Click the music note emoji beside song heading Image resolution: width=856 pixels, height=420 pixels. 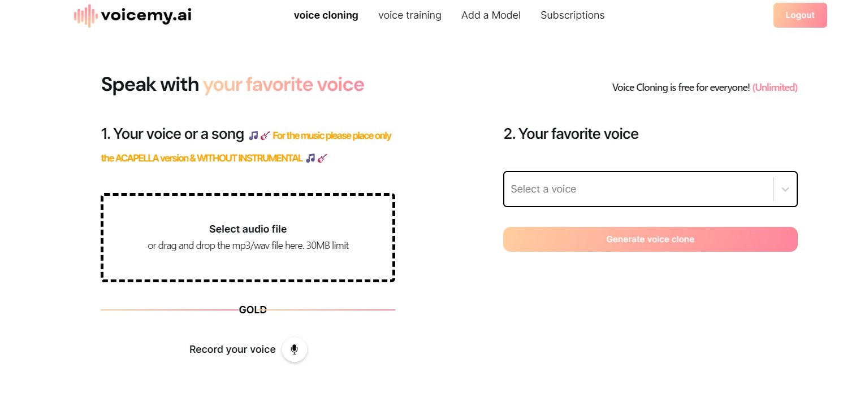(x=253, y=135)
